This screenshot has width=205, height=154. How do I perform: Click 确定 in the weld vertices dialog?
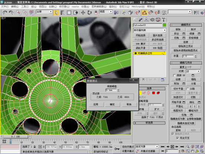(112, 104)
